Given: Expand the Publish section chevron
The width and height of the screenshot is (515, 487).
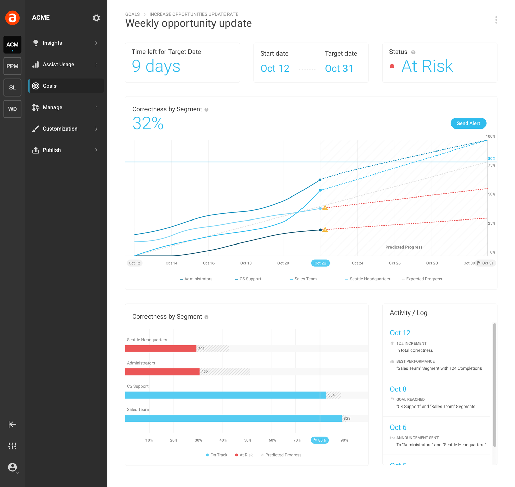Looking at the screenshot, I should (x=96, y=150).
